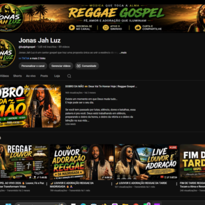Open the FIM DE TARDE thumbnail
205x205 pixels.
[x=193, y=162]
